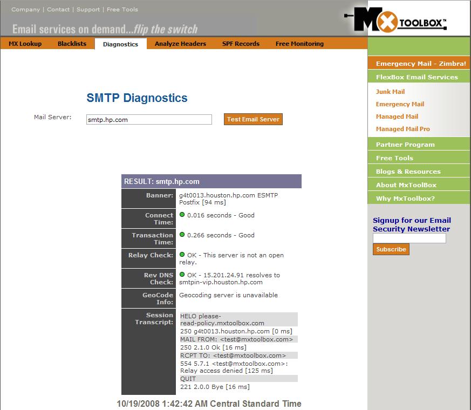This screenshot has height=410, width=471.
Task: Click the HELO please-read-policy transcript line
Action: (239, 319)
